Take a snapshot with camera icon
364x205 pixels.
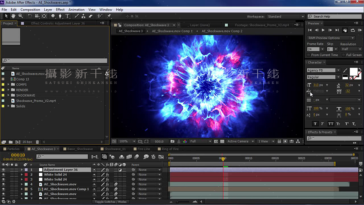[x=172, y=141]
